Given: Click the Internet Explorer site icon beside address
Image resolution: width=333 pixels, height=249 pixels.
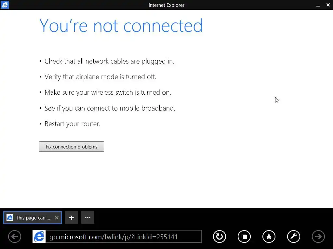Looking at the screenshot, I should 39,236.
